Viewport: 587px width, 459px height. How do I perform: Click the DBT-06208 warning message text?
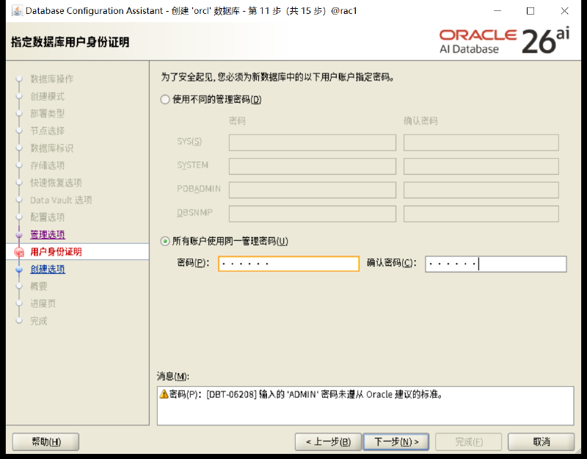point(306,394)
